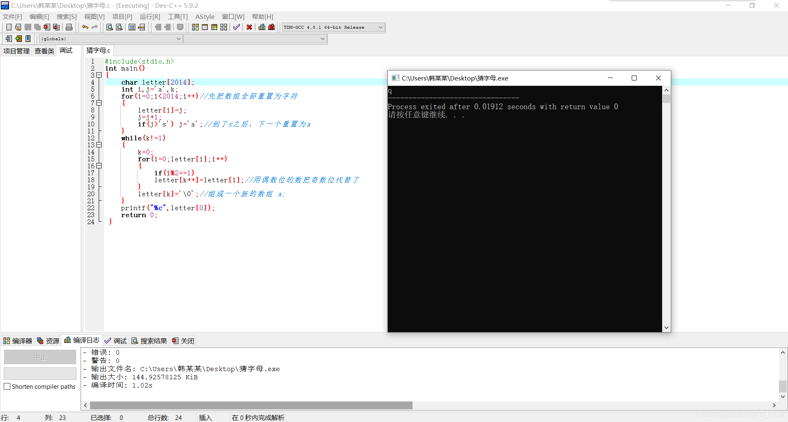Switch to the 项目管理 sidebar tab
Viewport: 788px width, 422px height.
coord(16,51)
